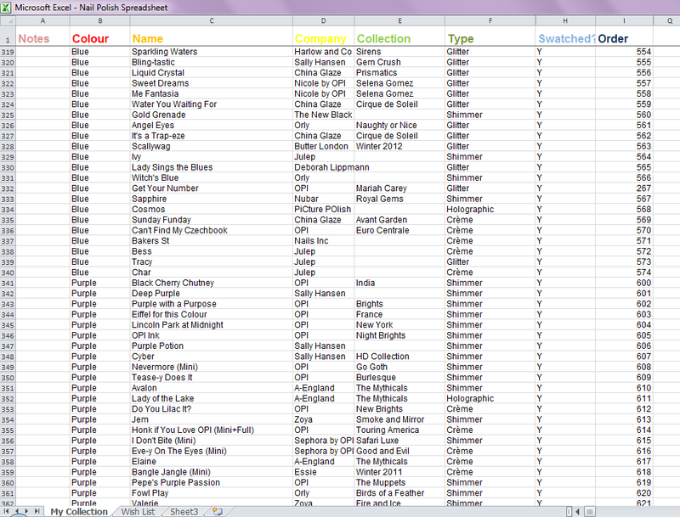The image size is (680, 517).
Task: Select column E header
Action: click(x=399, y=20)
